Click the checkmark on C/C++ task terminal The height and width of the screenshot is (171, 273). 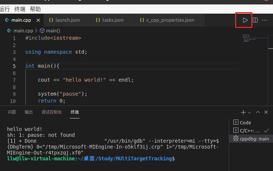click(x=266, y=131)
